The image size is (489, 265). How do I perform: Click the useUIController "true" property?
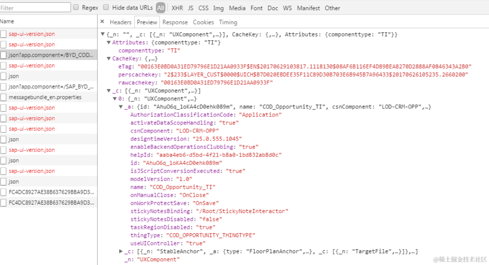pyautogui.click(x=168, y=243)
